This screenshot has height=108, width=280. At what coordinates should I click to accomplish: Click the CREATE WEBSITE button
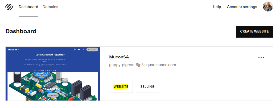tap(254, 32)
